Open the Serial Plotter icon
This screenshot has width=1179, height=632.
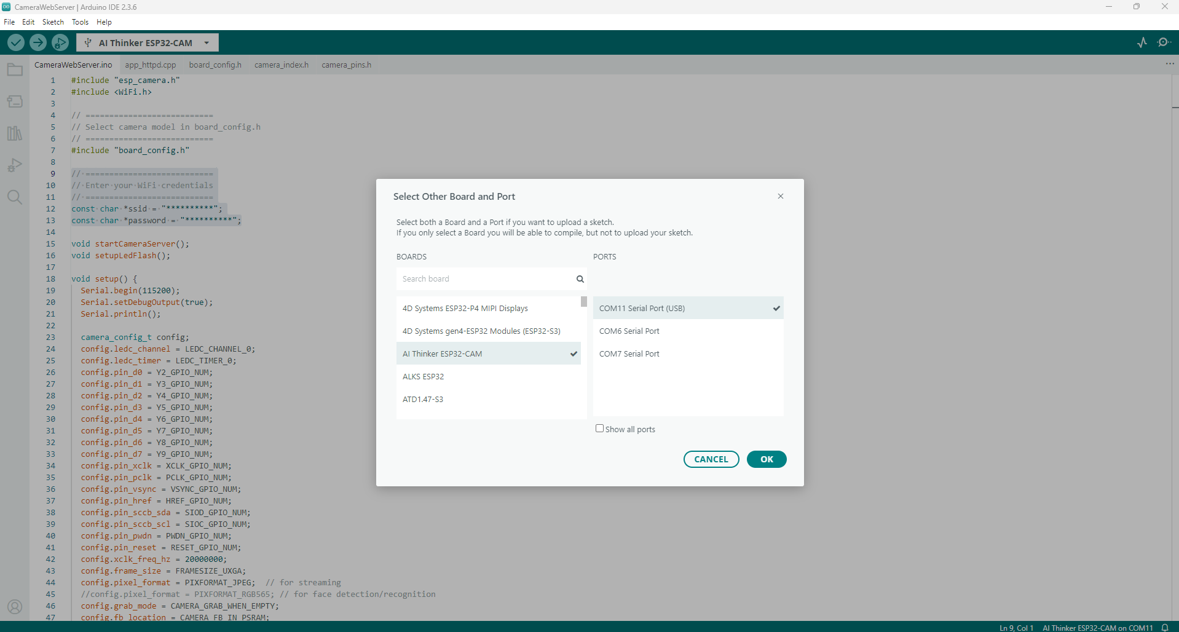[1142, 42]
